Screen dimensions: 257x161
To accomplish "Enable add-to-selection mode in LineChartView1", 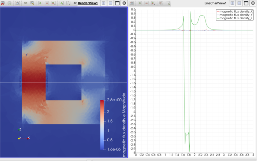I will tap(140, 3).
